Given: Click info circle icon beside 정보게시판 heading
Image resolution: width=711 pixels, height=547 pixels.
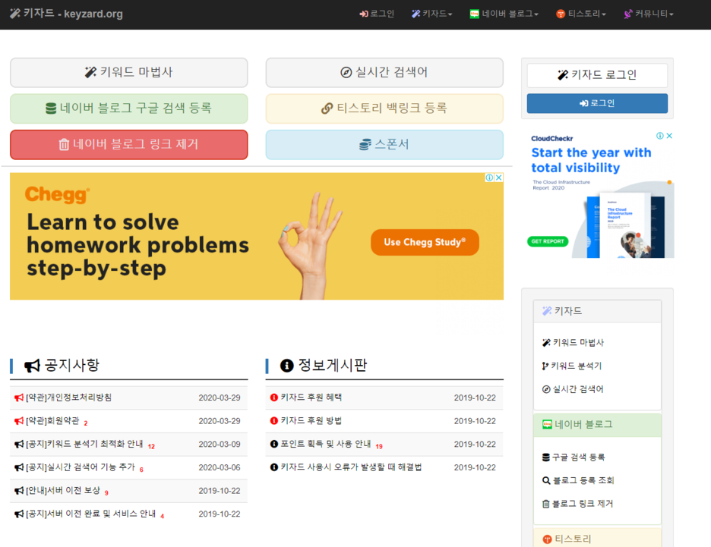Looking at the screenshot, I should tap(286, 366).
